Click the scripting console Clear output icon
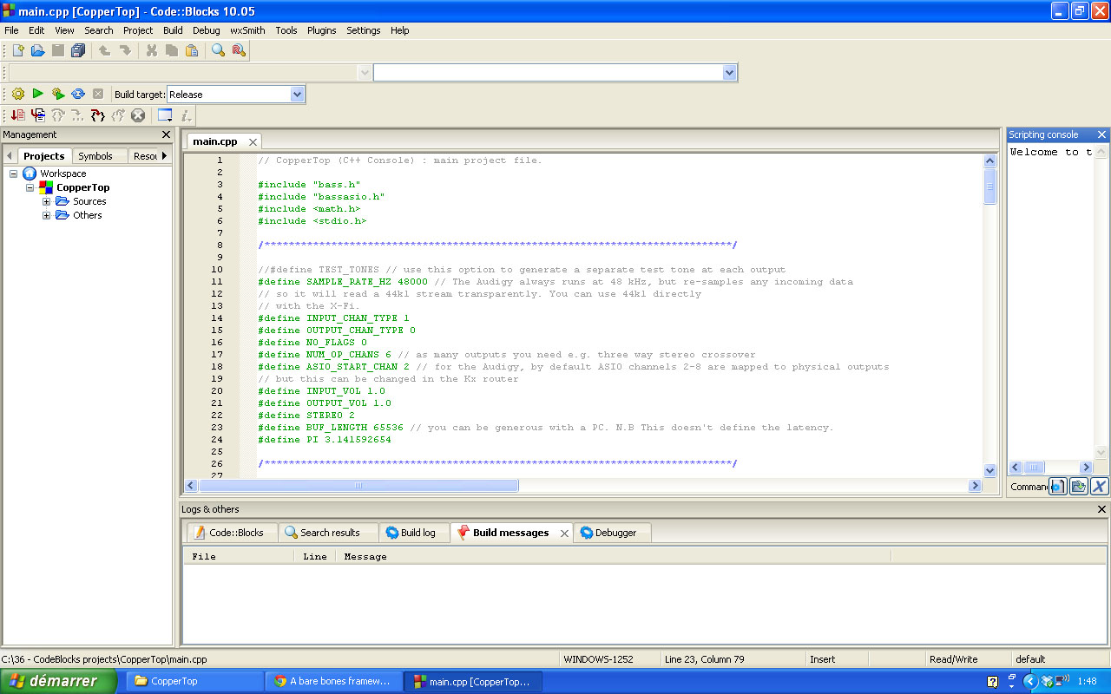This screenshot has width=1111, height=694. pos(1099,487)
